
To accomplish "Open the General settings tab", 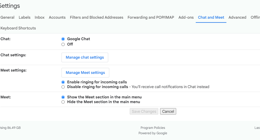I will coord(7,17).
